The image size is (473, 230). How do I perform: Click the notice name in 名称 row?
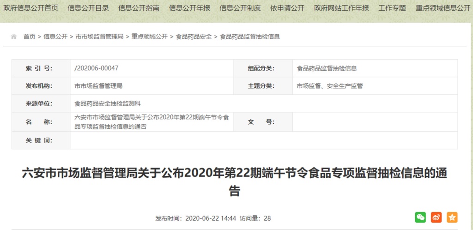(x=152, y=122)
